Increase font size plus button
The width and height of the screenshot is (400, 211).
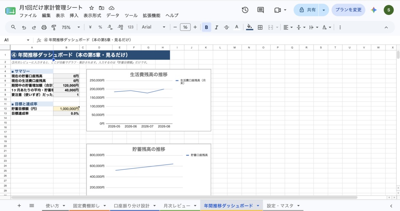[195, 27]
